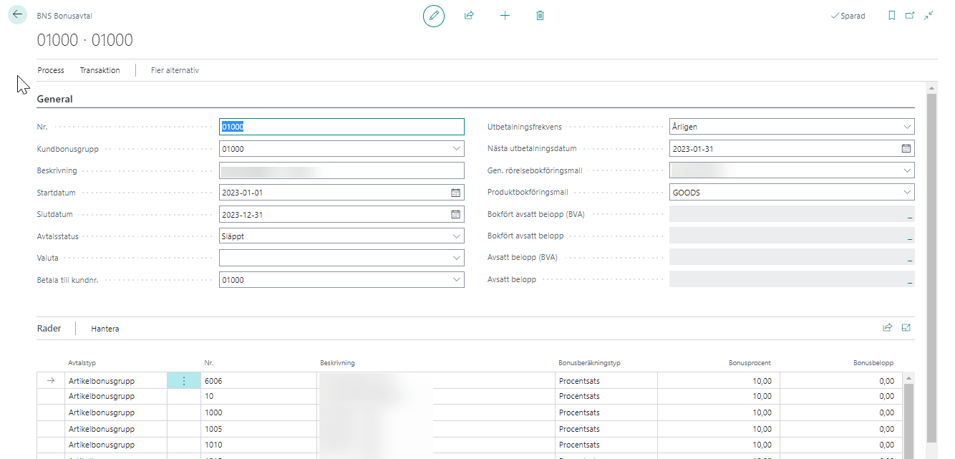This screenshot has width=955, height=459.
Task: Click the back arrow button
Action: tap(17, 14)
